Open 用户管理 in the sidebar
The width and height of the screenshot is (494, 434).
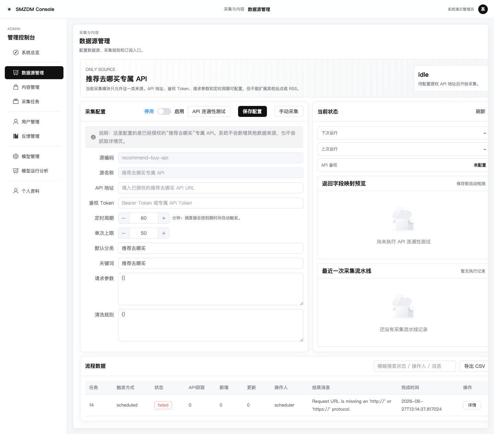pos(34,122)
